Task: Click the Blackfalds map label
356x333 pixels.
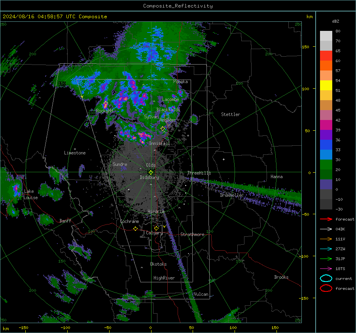Action: tap(168, 110)
